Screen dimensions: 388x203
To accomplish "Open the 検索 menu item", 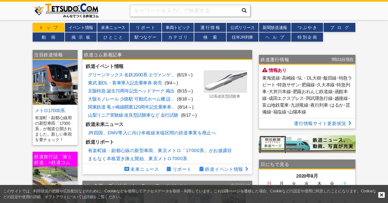I will click(x=210, y=37).
